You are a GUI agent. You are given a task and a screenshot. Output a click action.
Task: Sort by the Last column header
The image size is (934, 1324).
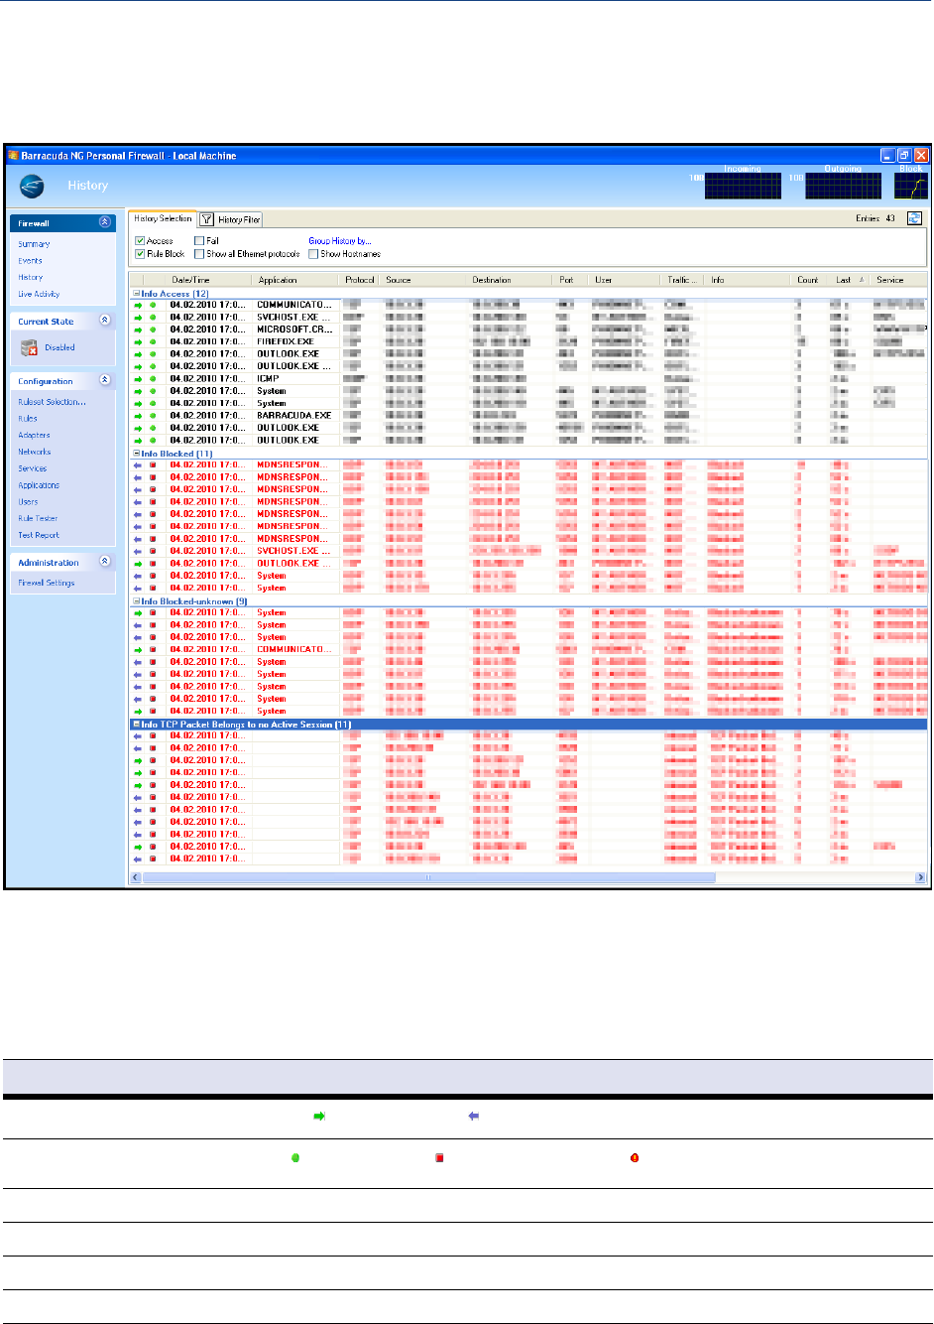point(849,280)
